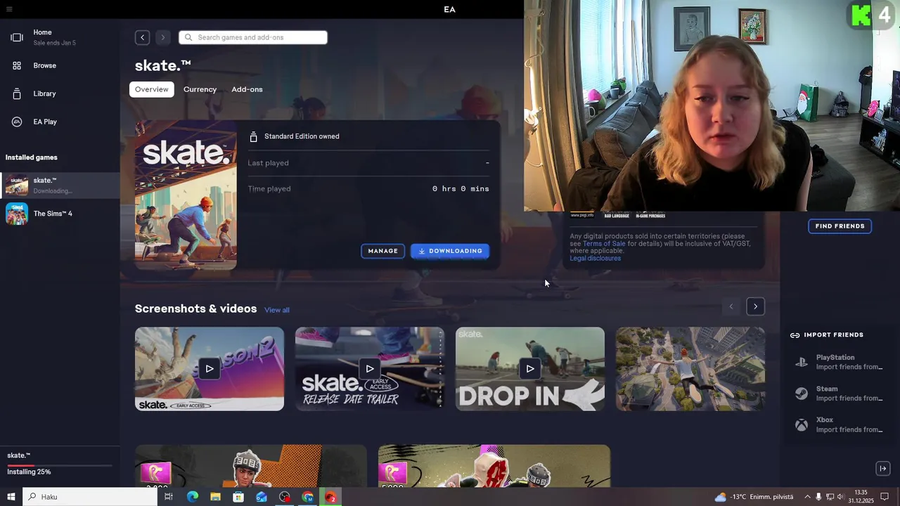
Task: Open the Windows Start menu
Action: coord(11,497)
